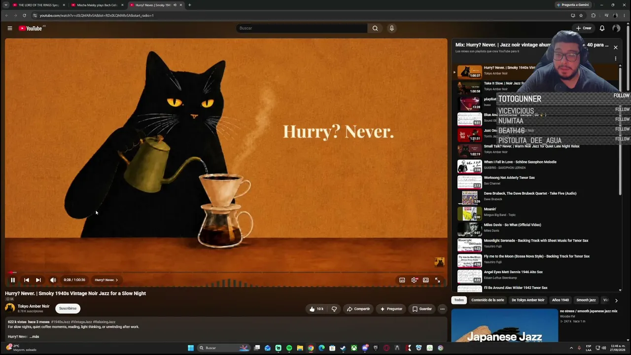Screen dimensions: 631x355
Task: Open the mix playlist options menu
Action: (615, 59)
